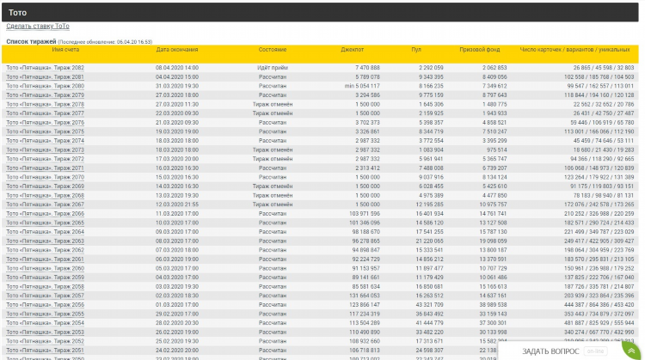Open Тото «Пятнашка» Тираж 2062 link

(46, 250)
